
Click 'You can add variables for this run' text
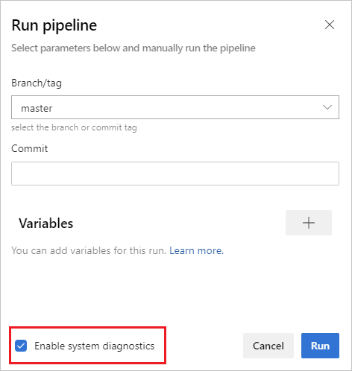click(89, 250)
